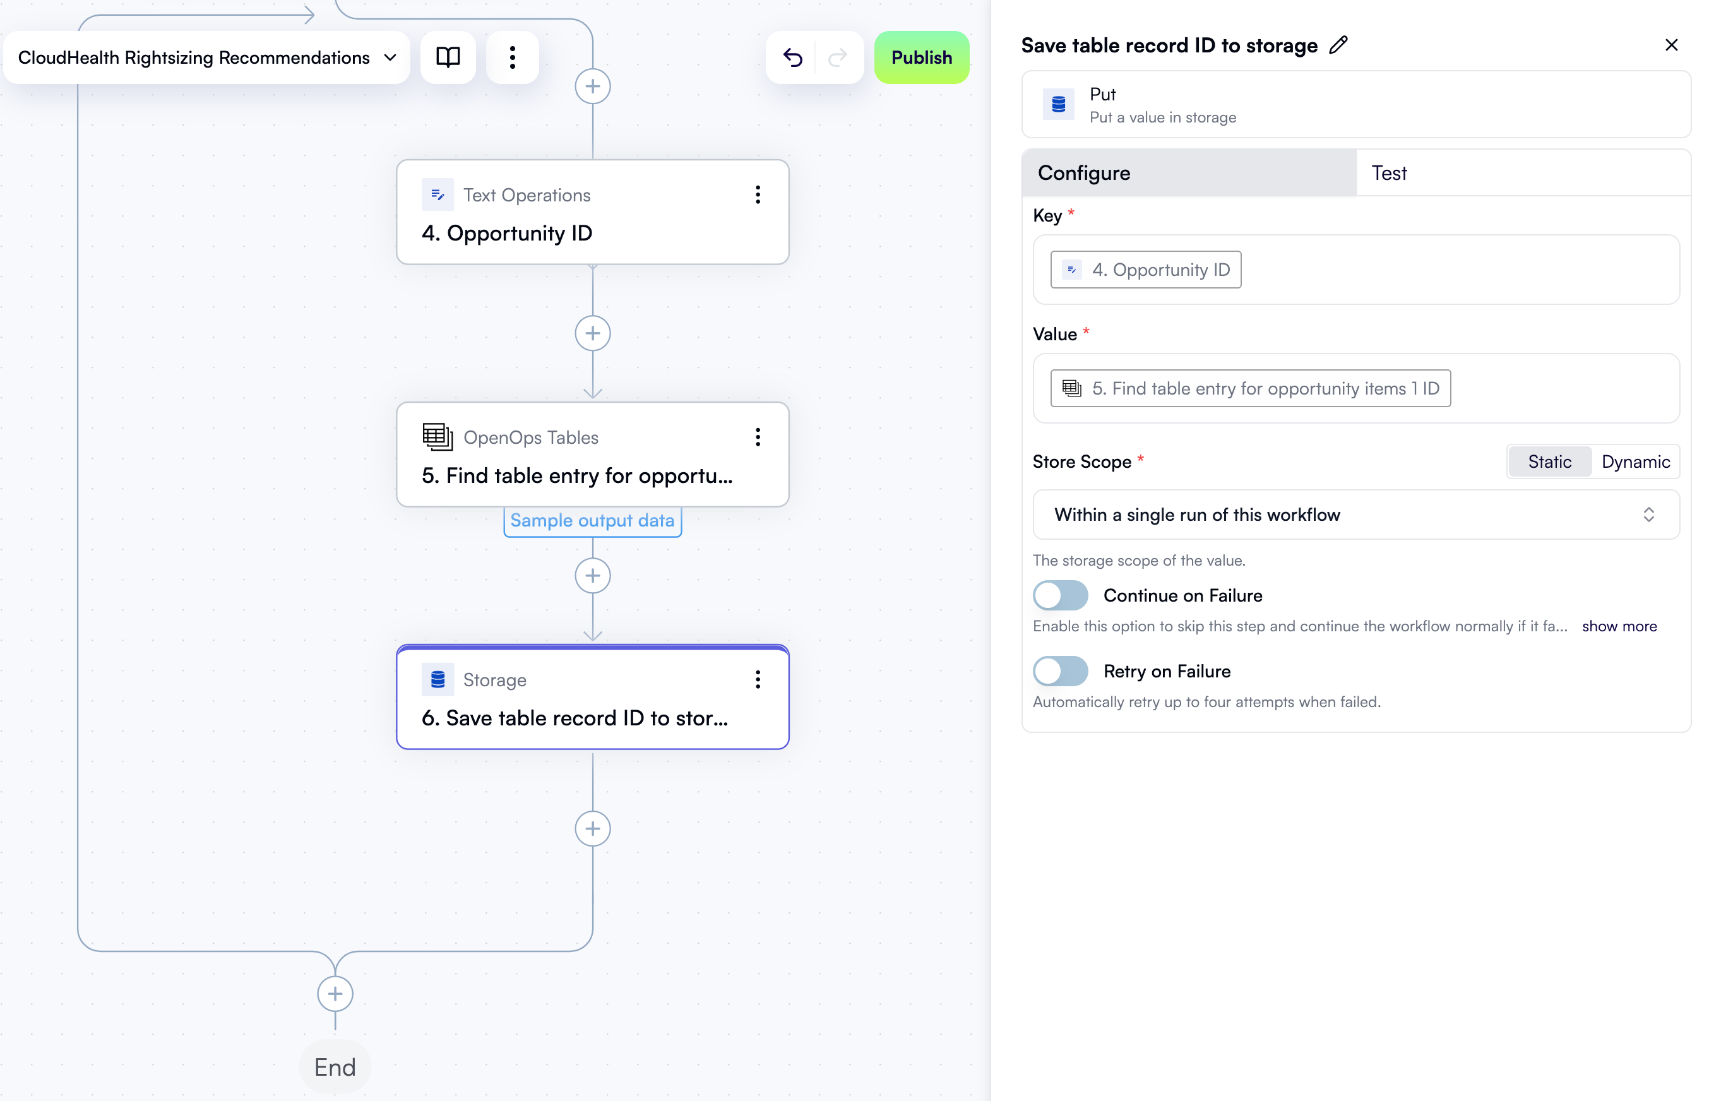Image resolution: width=1709 pixels, height=1101 pixels.
Task: Enable Retry on Failure
Action: pyautogui.click(x=1060, y=670)
